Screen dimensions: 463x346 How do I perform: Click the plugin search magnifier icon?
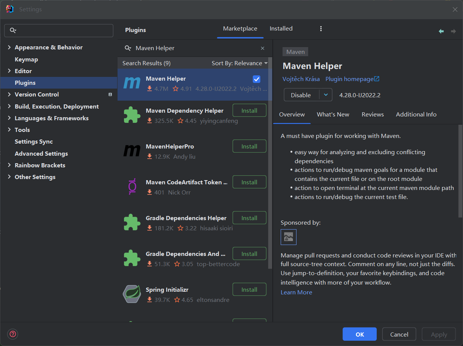coord(128,48)
